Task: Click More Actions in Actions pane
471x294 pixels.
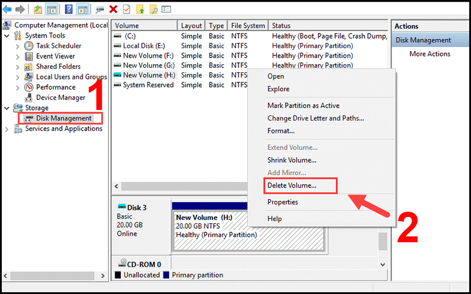Action: (x=430, y=54)
